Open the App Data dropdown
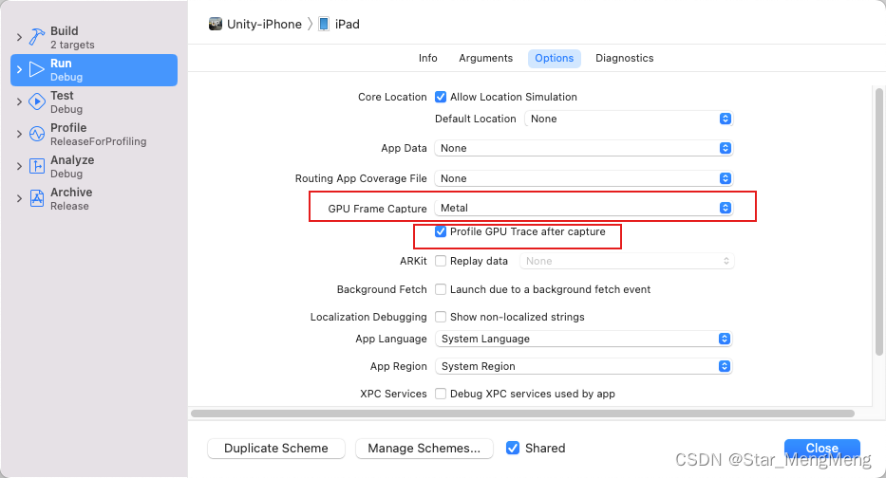Screen dimensions: 886x478 [x=583, y=148]
